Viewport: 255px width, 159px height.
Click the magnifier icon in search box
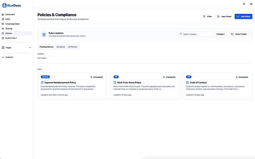point(181,34)
